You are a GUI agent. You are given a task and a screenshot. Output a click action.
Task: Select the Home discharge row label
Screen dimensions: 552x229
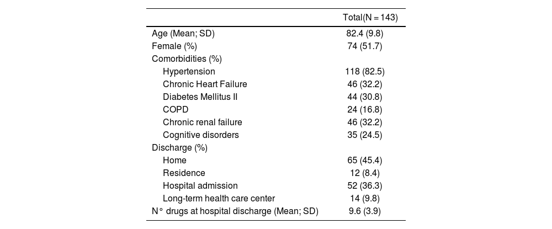pyautogui.click(x=174, y=160)
